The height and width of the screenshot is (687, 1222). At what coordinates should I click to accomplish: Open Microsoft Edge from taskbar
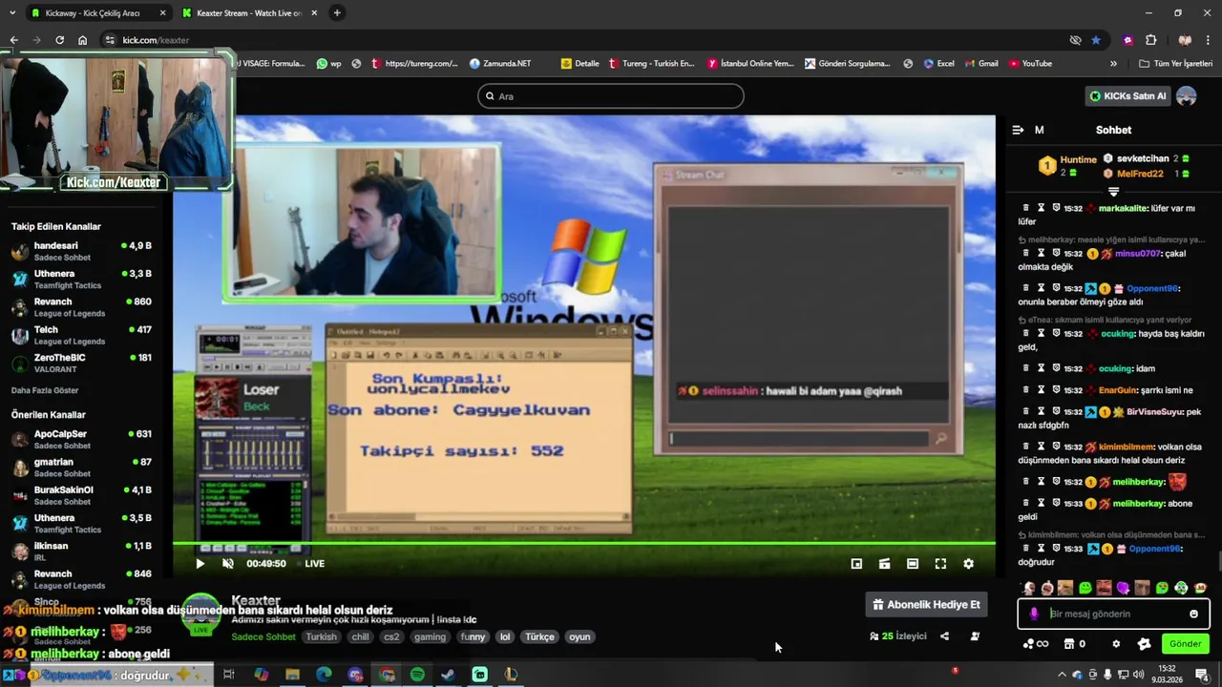coord(324,675)
